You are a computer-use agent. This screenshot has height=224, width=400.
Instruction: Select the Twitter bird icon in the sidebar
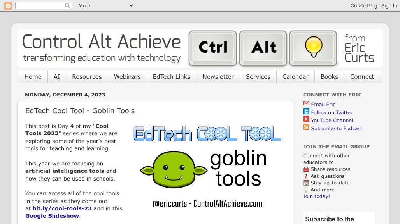306,112
